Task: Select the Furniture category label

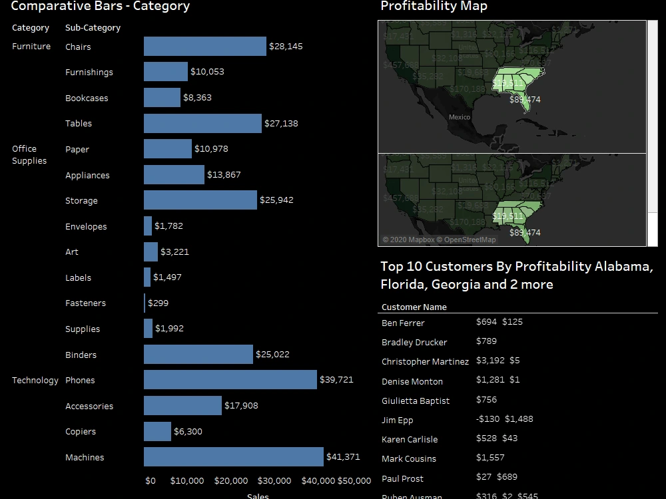Action: (x=31, y=46)
